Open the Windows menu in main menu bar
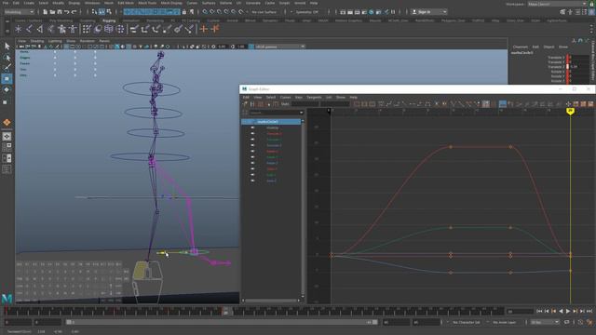 point(92,3)
